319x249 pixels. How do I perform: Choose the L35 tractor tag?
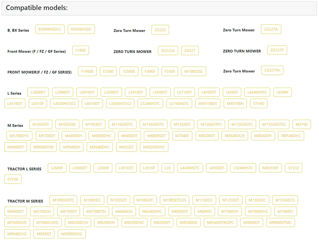pos(168,168)
